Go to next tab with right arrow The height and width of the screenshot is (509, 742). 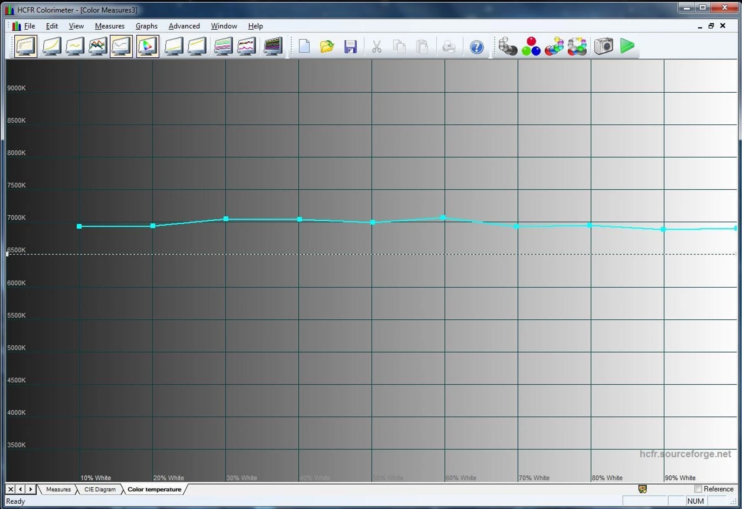pyautogui.click(x=30, y=489)
